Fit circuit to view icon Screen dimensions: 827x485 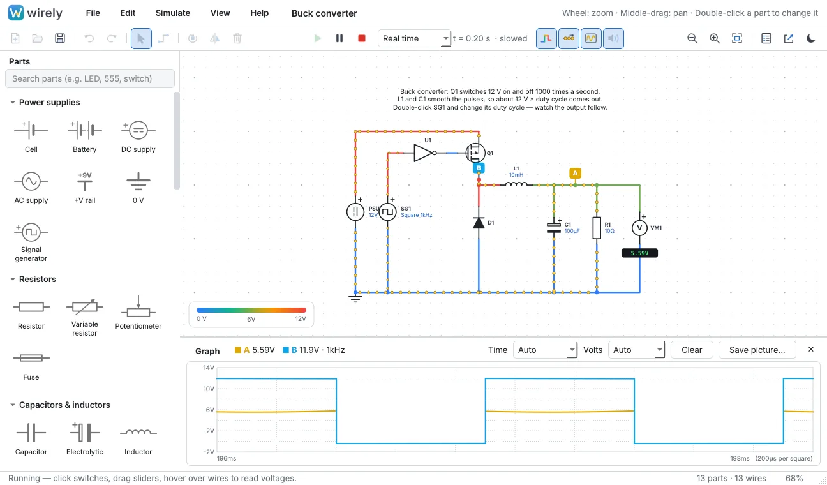737,38
